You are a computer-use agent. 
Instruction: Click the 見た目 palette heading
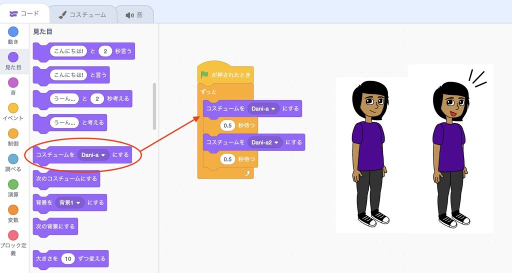(42, 31)
